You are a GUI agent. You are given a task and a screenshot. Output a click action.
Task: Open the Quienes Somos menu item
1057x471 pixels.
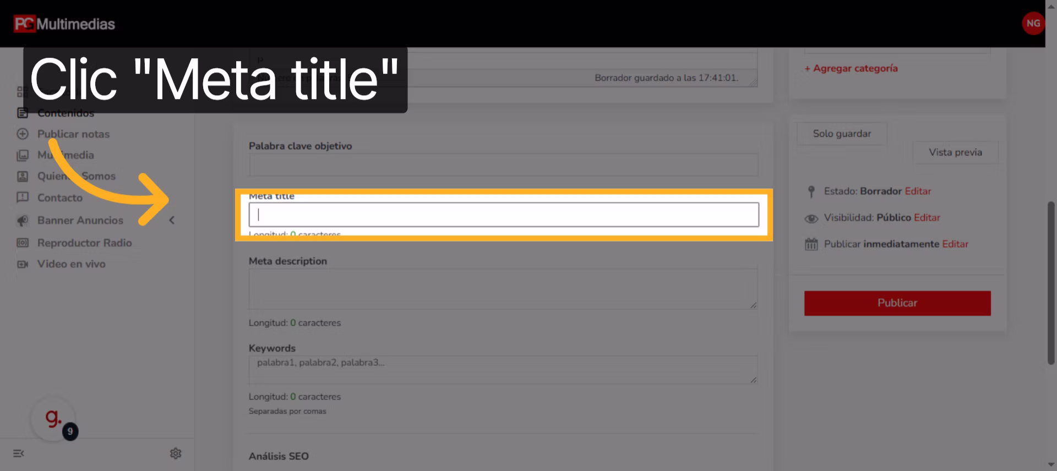pyautogui.click(x=76, y=176)
